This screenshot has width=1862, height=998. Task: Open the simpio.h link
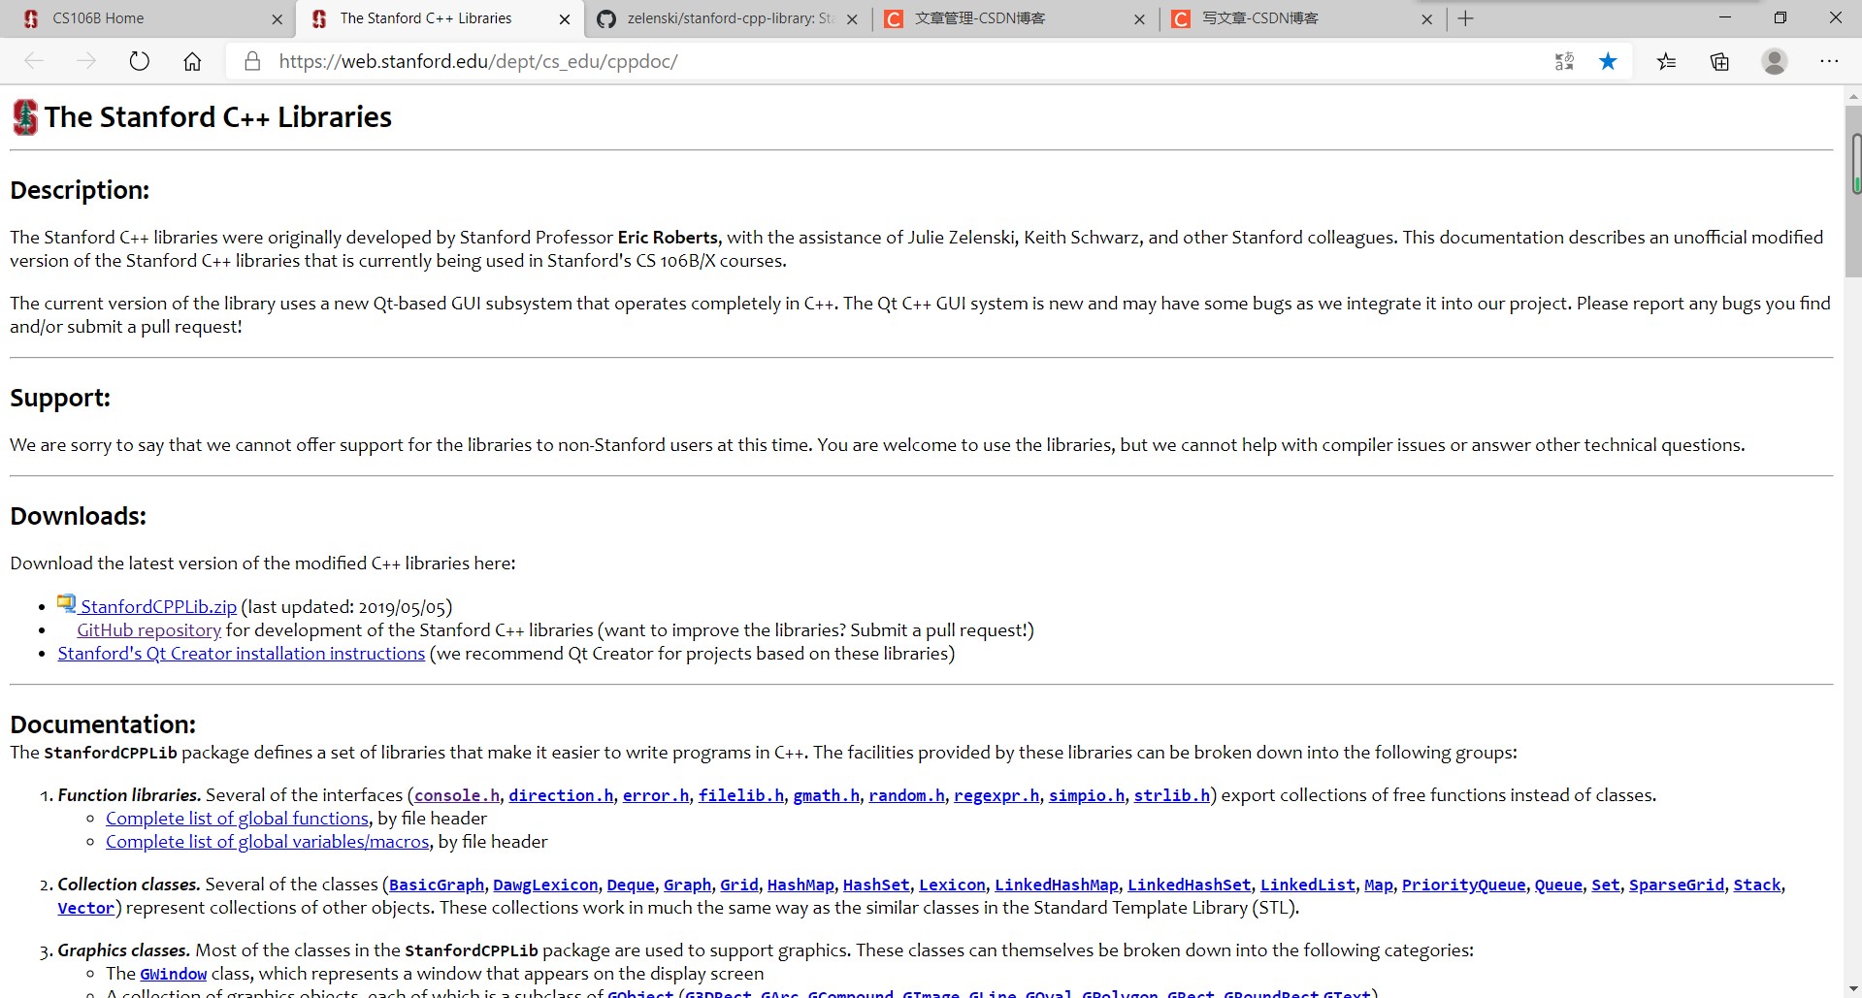click(1087, 795)
